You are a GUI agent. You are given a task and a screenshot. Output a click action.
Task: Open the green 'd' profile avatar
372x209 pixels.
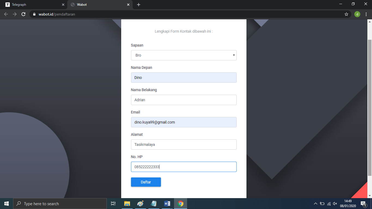[x=357, y=14]
